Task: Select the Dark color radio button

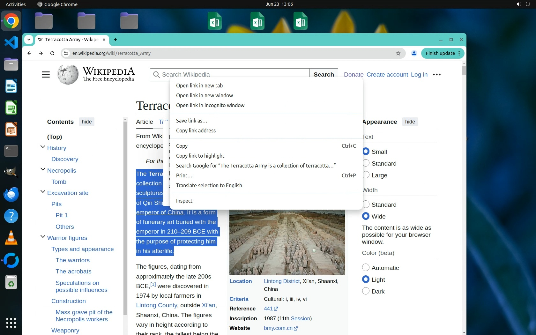Action: coord(366,291)
